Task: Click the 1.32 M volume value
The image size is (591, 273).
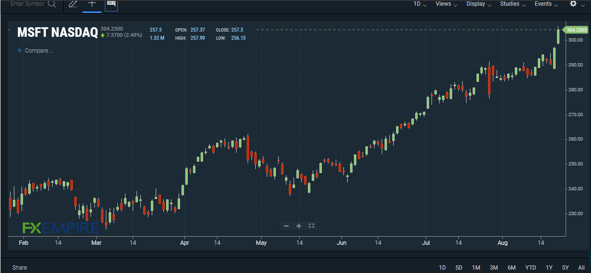Action: coord(157,38)
